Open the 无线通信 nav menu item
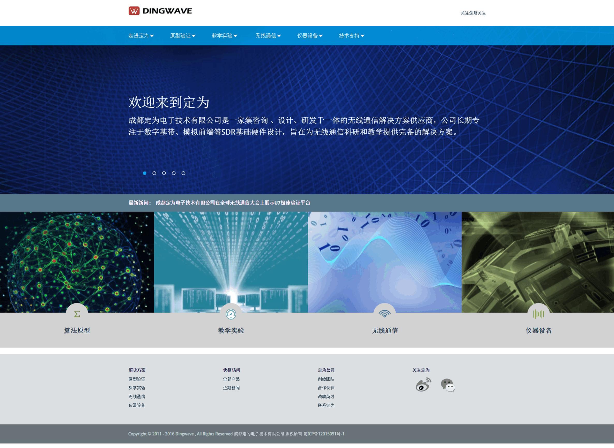 (268, 36)
